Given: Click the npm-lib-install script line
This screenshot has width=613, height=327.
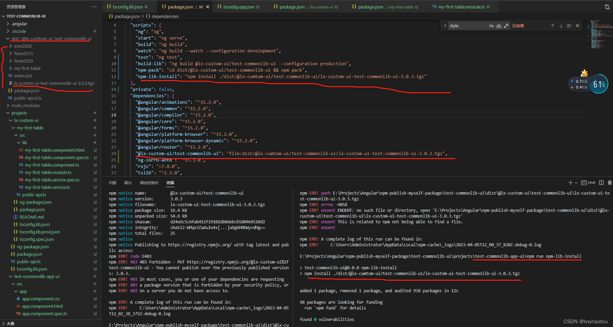Looking at the screenshot, I should coord(281,76).
